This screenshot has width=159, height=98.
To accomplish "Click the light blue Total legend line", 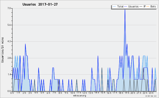I will click(x=114, y=6).
